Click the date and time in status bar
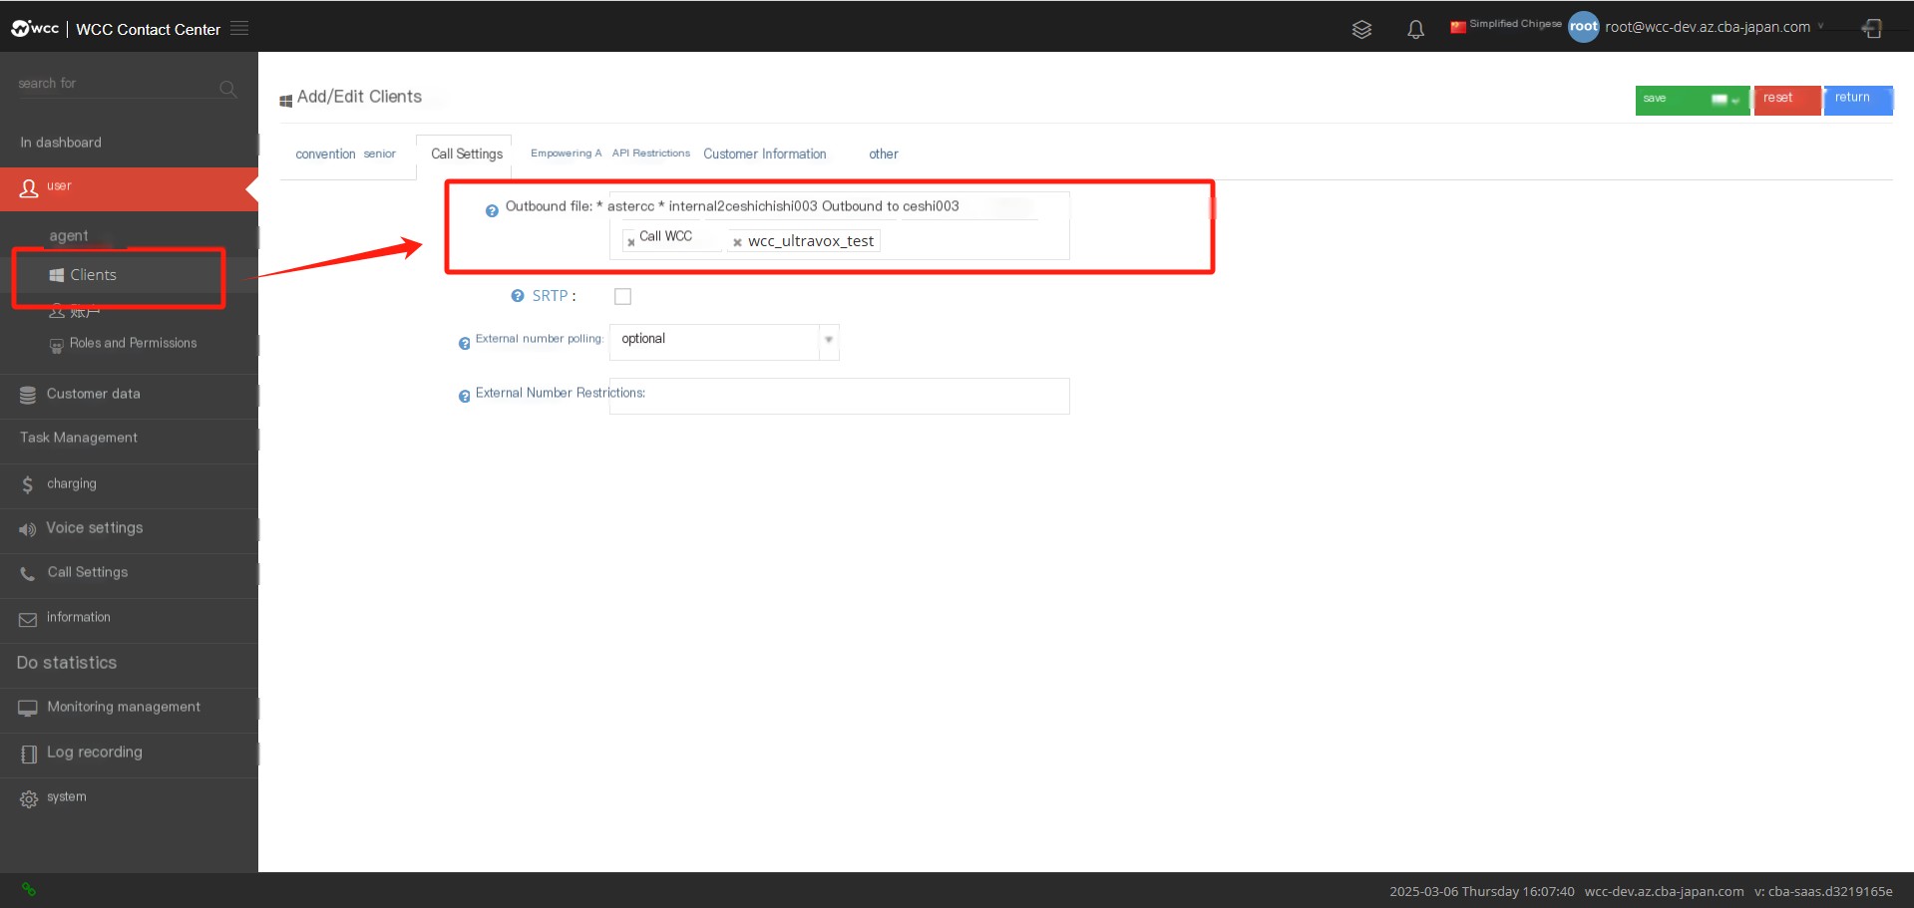Screen dimensions: 1914x908 tap(1482, 892)
